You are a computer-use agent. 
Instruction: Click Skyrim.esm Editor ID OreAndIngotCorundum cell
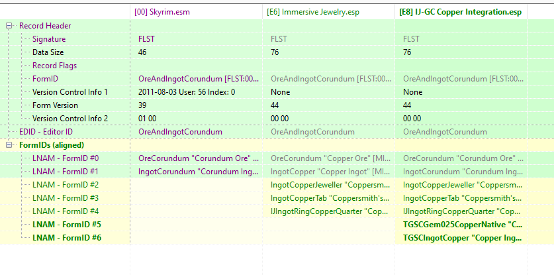tap(196, 132)
